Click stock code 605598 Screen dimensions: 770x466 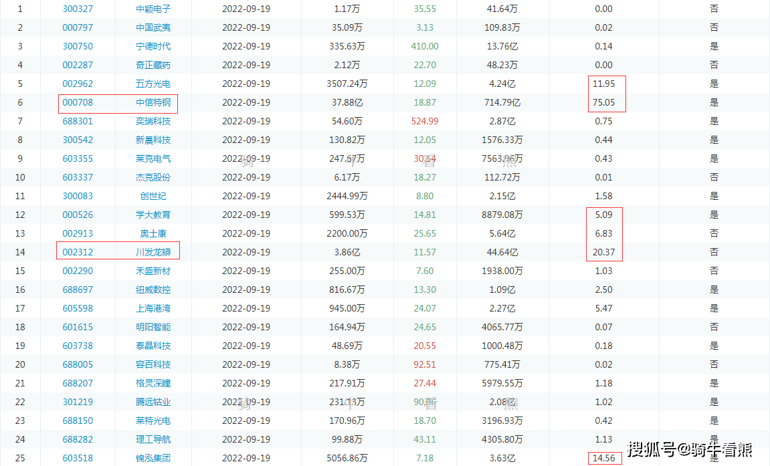[78, 308]
